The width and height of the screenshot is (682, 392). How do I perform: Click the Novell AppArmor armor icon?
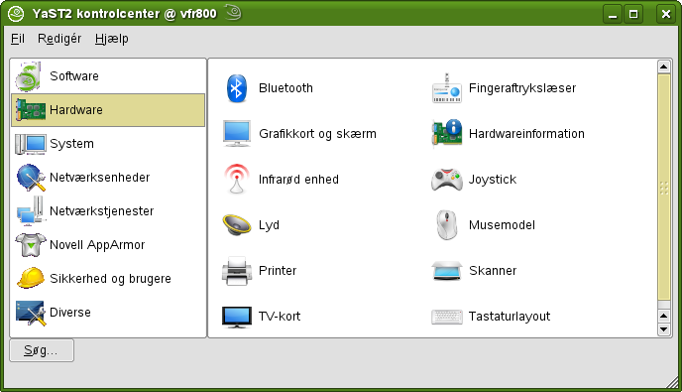31,245
